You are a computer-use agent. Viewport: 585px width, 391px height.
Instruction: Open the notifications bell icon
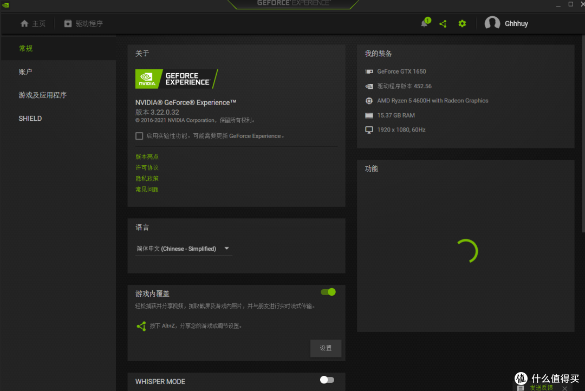(x=424, y=23)
